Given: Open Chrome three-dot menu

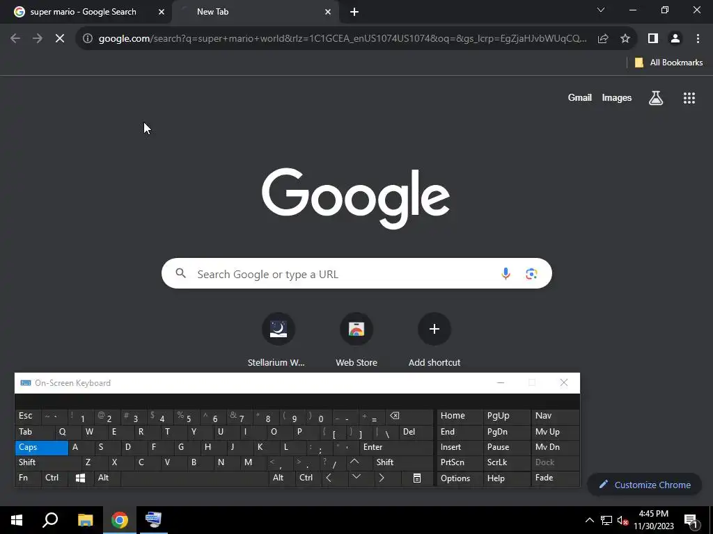Looking at the screenshot, I should coord(698,39).
